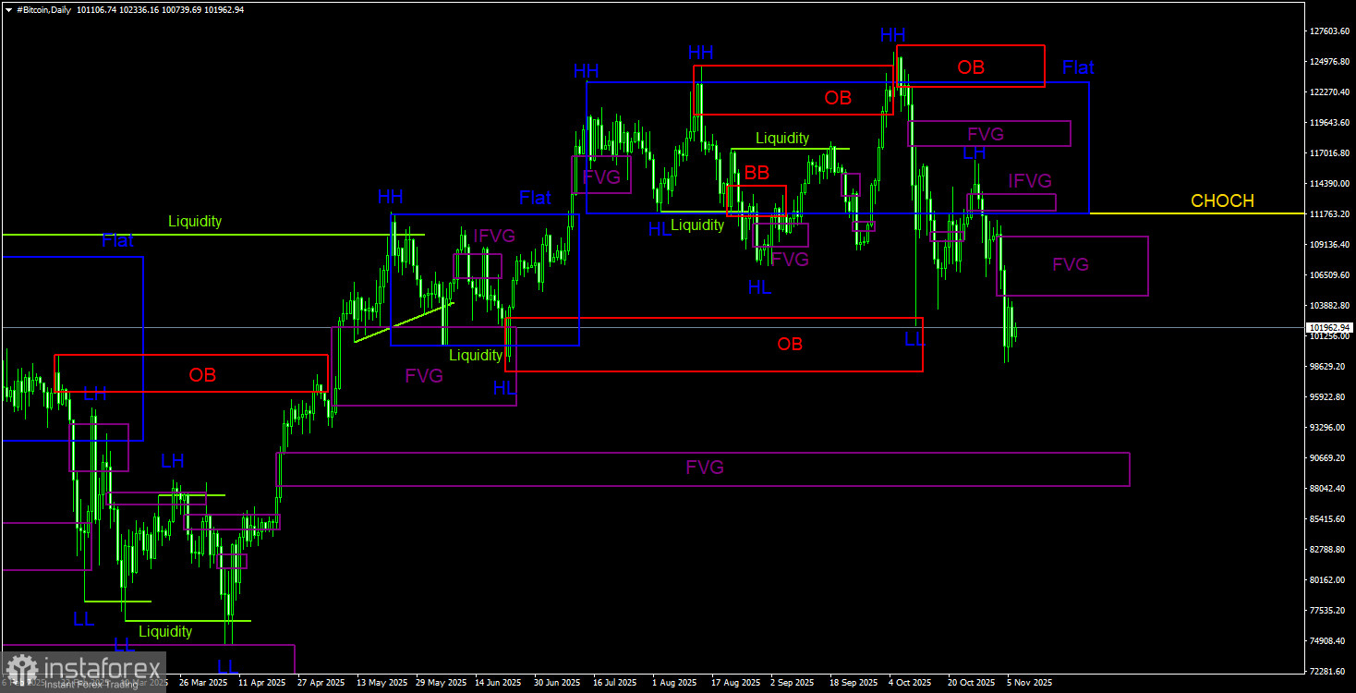Click the price axis value 98629.20
Image resolution: width=1356 pixels, height=693 pixels.
(x=1328, y=367)
